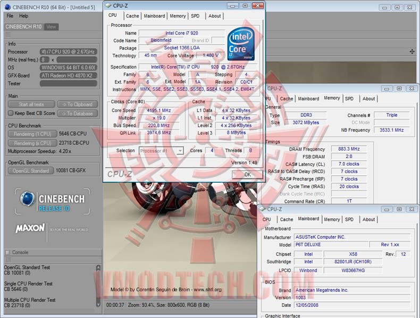The height and width of the screenshot is (318, 420).
Task: Toggle the Console checkbox
Action: (x=8, y=252)
